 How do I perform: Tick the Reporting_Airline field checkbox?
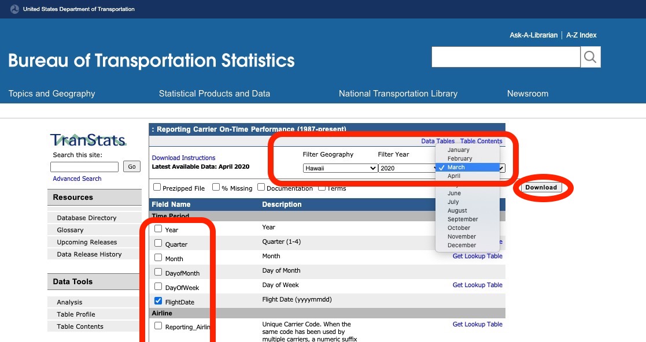tap(158, 326)
